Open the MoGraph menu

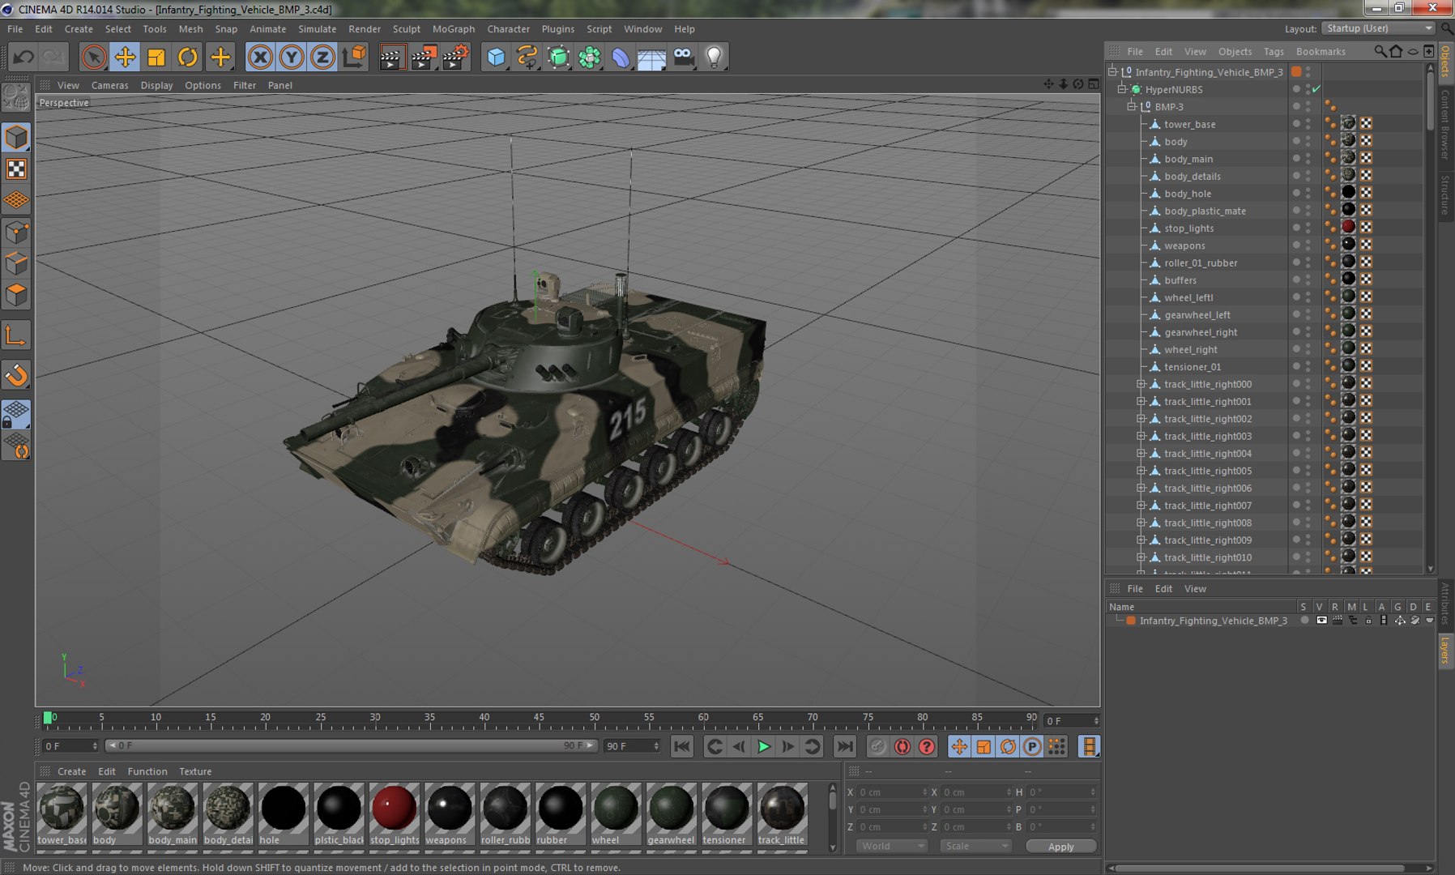454,28
